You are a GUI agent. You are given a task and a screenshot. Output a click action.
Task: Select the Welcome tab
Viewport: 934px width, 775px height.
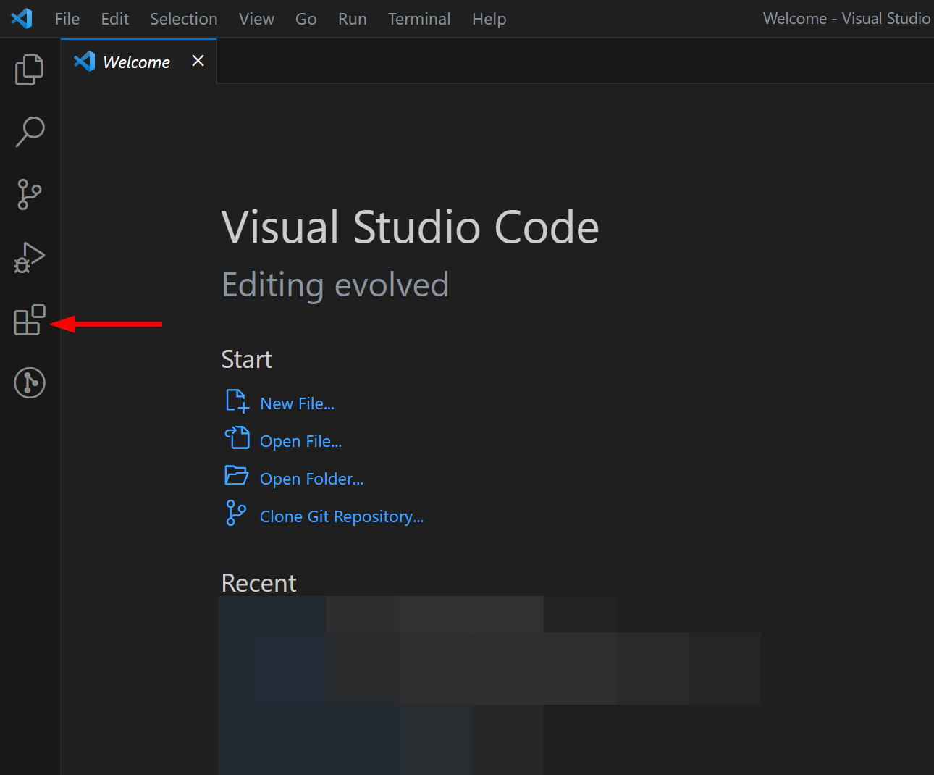pyautogui.click(x=139, y=62)
